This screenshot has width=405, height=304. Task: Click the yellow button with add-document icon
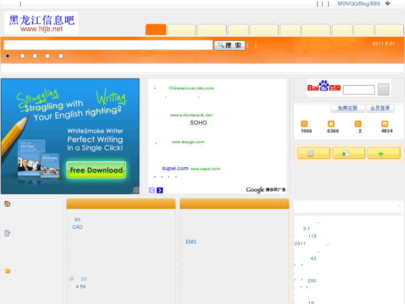349,153
